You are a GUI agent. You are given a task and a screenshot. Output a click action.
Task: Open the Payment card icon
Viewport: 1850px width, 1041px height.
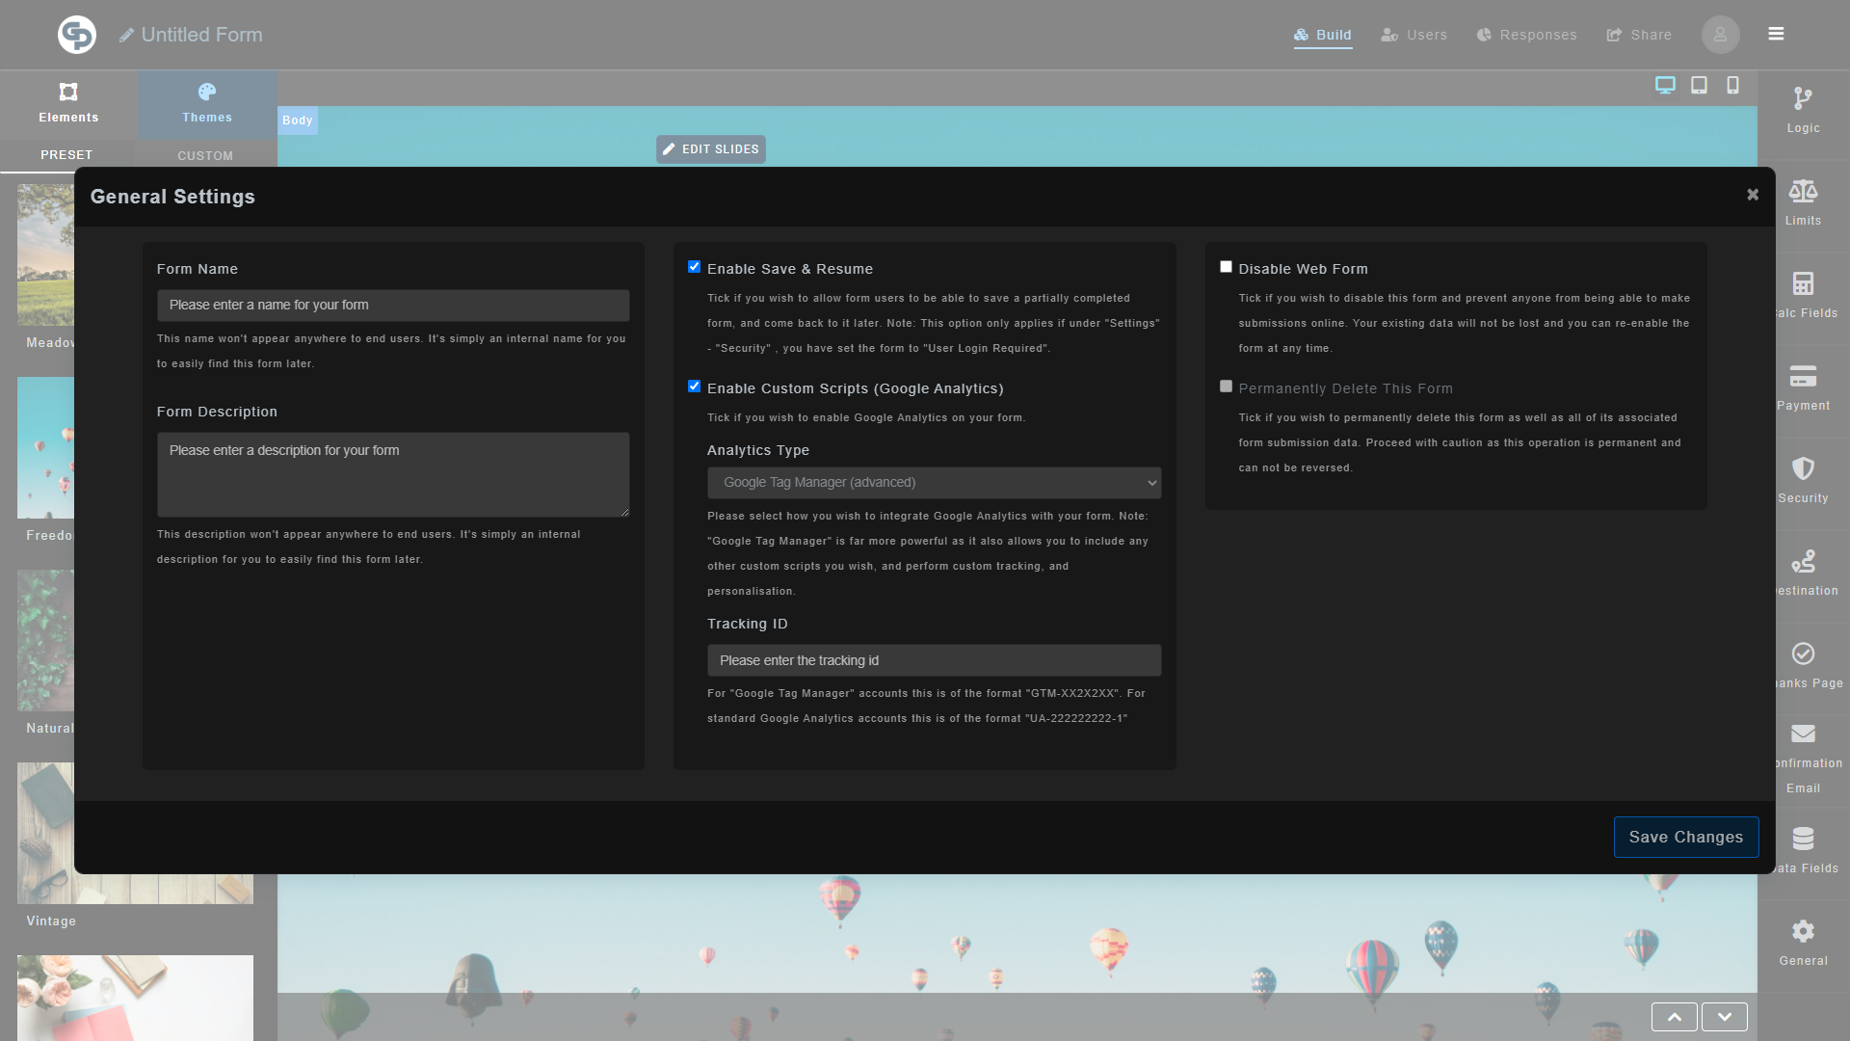tap(1803, 377)
